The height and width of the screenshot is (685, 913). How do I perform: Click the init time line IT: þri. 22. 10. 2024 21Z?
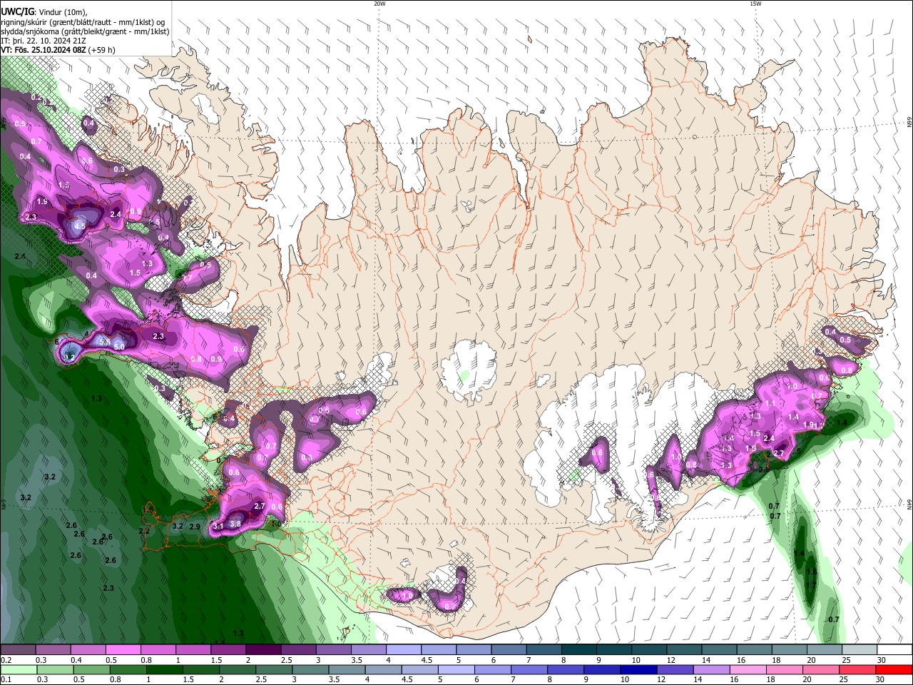tap(44, 41)
